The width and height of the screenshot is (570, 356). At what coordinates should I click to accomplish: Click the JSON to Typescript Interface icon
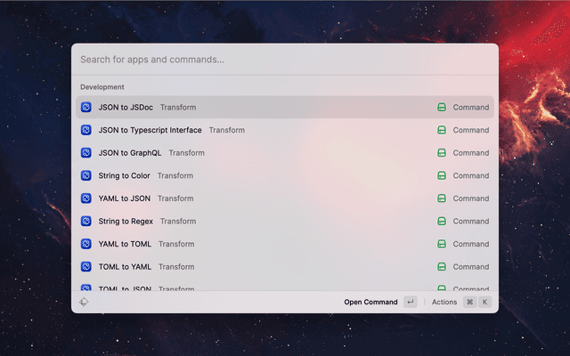(x=86, y=130)
